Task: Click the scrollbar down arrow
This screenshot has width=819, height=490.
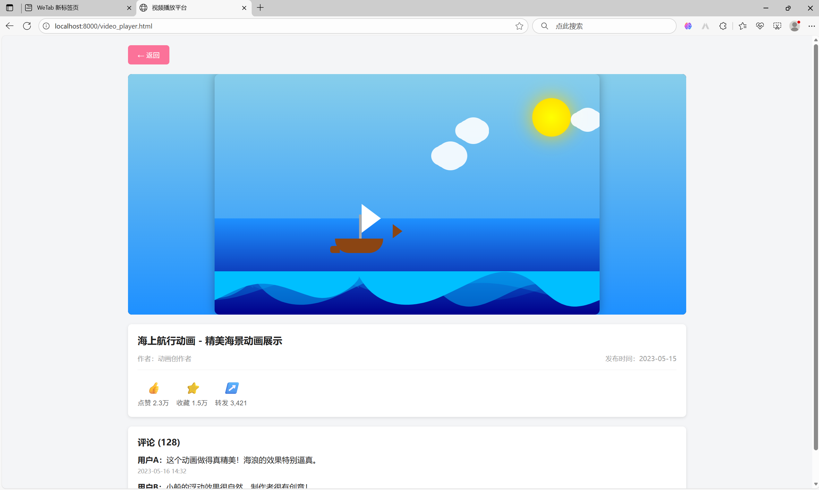Action: click(815, 483)
